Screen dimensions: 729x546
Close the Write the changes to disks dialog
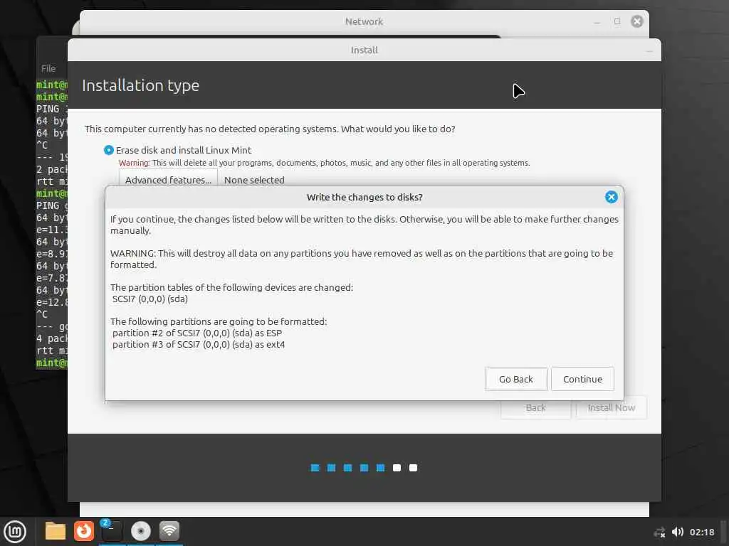tap(611, 197)
